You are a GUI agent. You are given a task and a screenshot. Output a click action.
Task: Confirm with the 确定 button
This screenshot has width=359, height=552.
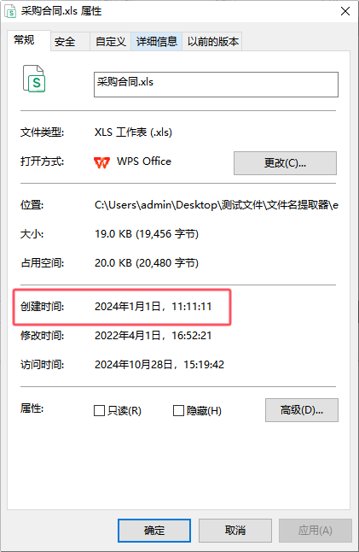click(x=154, y=531)
